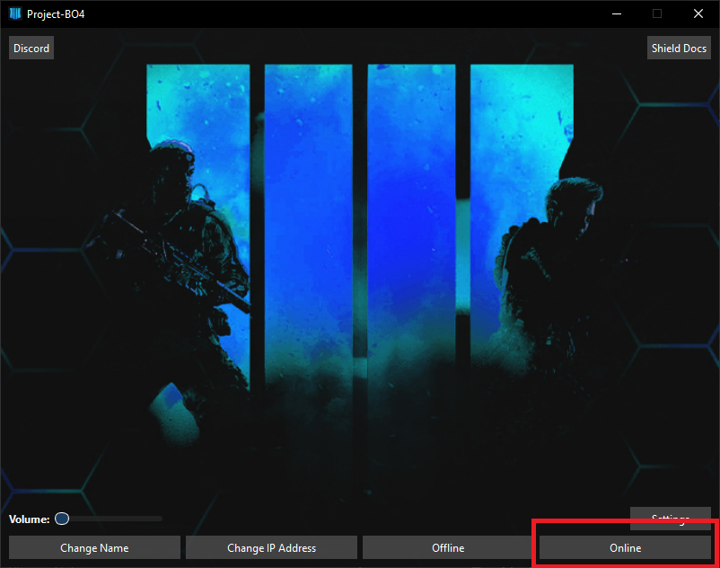720x568 pixels.
Task: Click the Project-BO4 title bar text
Action: pos(56,13)
